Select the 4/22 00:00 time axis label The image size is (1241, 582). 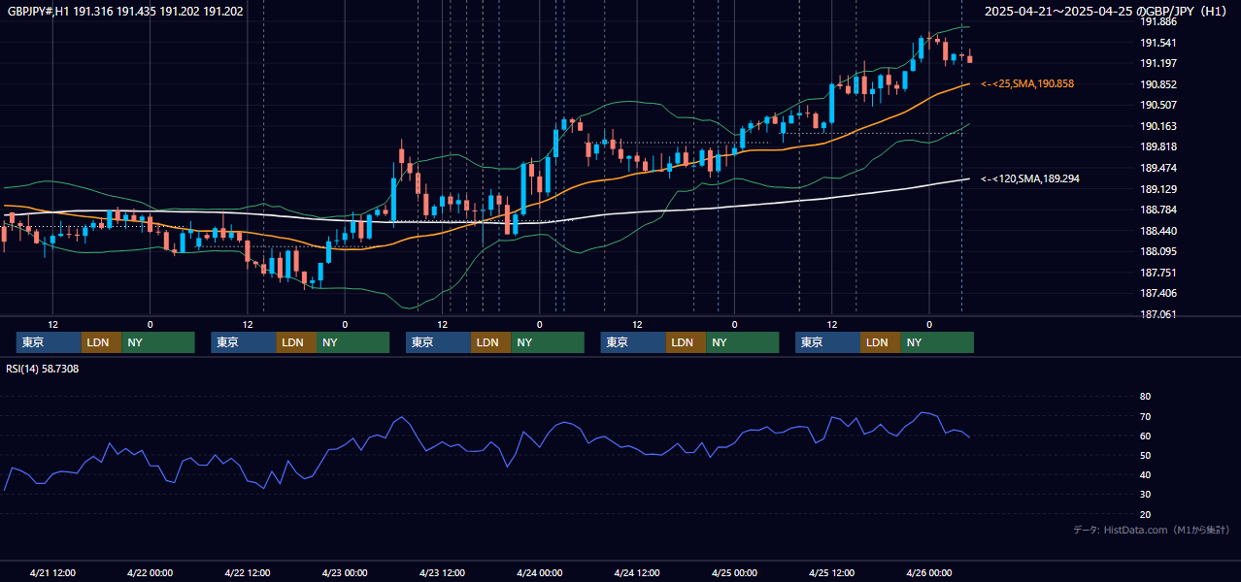150,572
